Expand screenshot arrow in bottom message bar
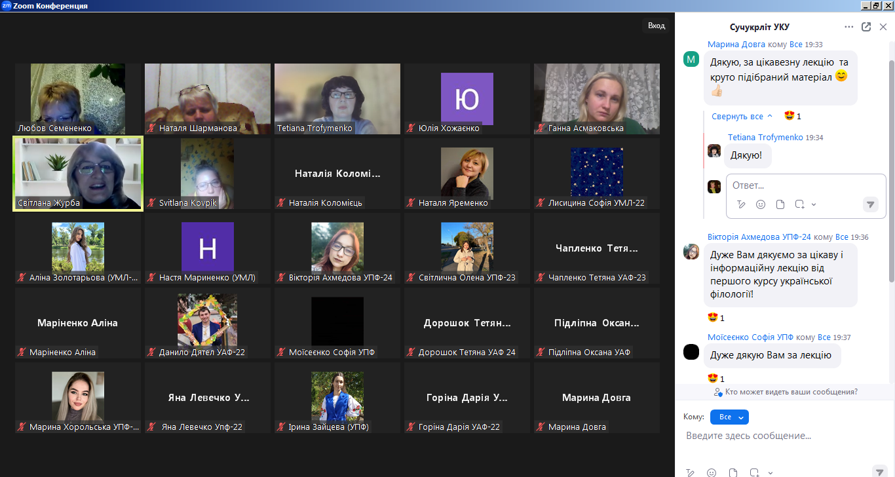The height and width of the screenshot is (477, 895). click(x=771, y=472)
